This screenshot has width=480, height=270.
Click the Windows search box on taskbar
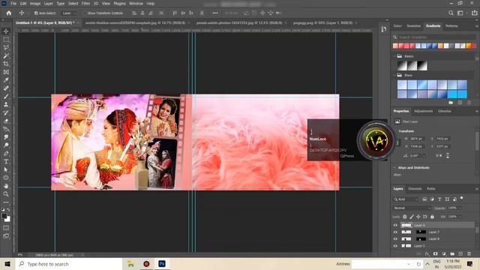click(x=69, y=264)
